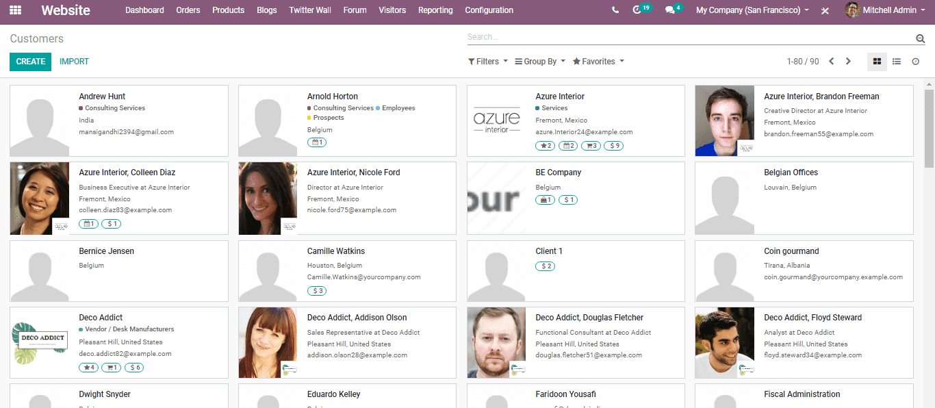Go to previous page arrow
The width and height of the screenshot is (935, 408).
[832, 62]
